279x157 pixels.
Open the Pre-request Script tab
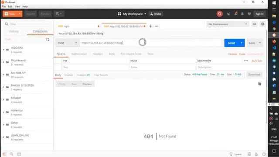coord(131,54)
